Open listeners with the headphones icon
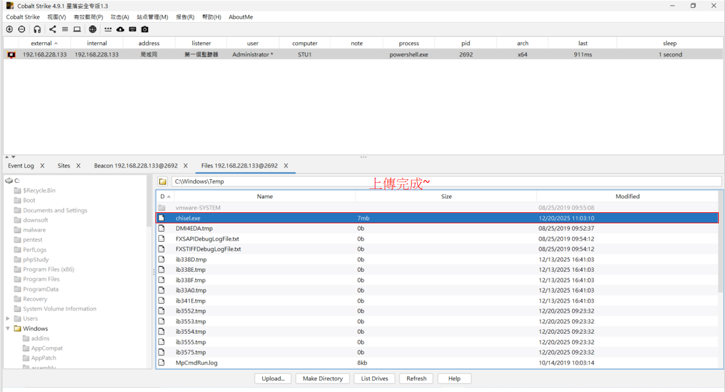725x392 pixels. 37,29
